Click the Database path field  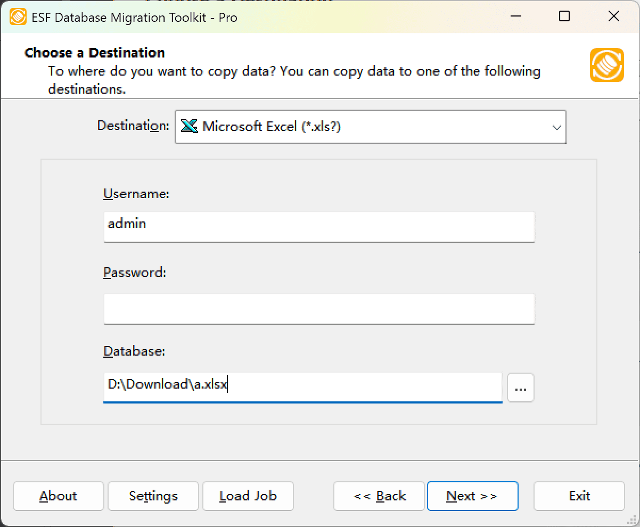pos(302,388)
